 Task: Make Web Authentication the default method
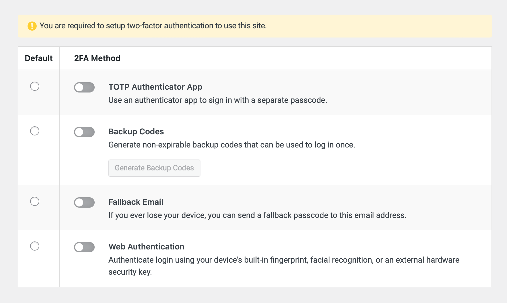point(35,246)
